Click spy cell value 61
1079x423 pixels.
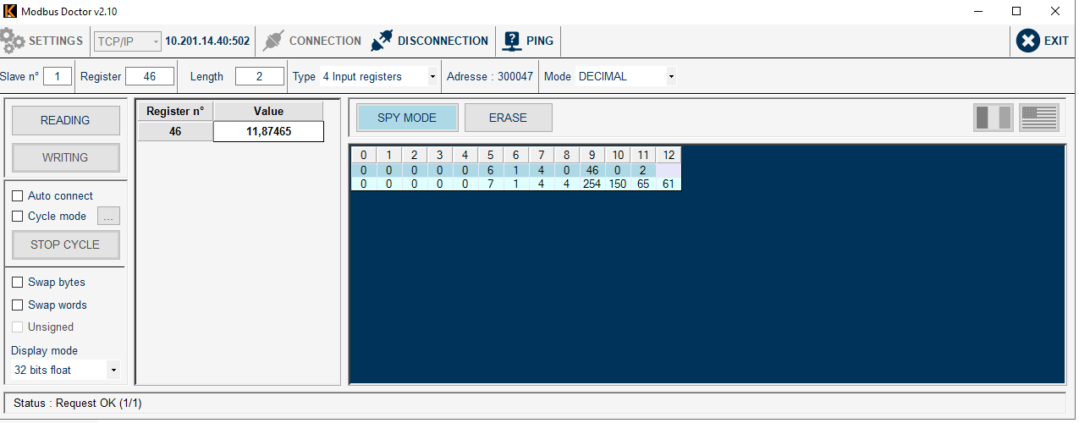[669, 184]
